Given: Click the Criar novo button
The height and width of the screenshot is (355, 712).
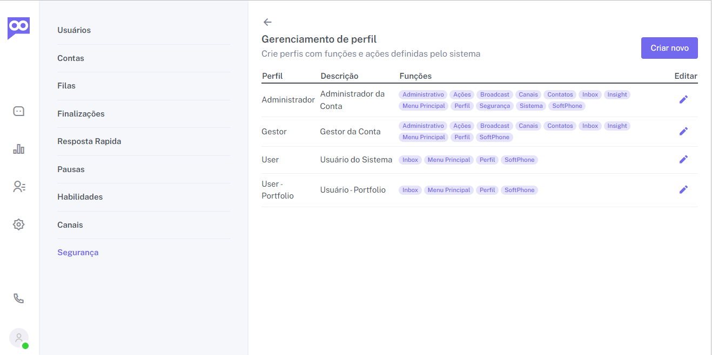Looking at the screenshot, I should coord(669,48).
